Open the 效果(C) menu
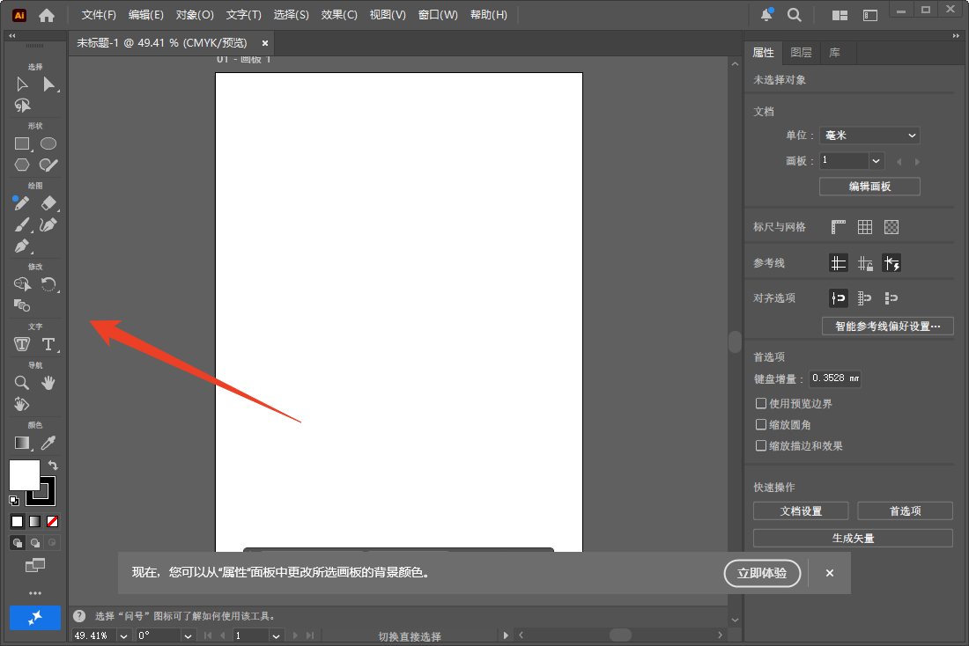Image resolution: width=969 pixels, height=646 pixels. point(339,15)
